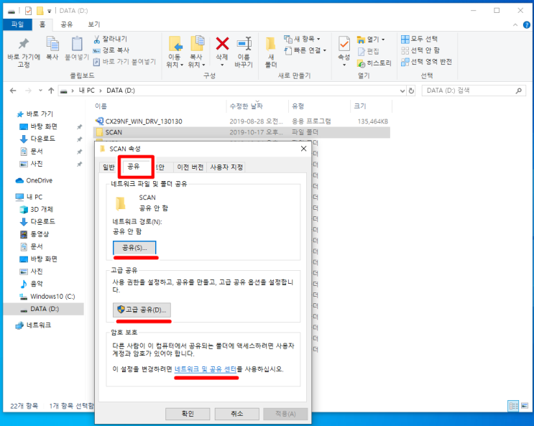Collapse the ribbon with chevron
534x426 pixels.
(x=515, y=25)
